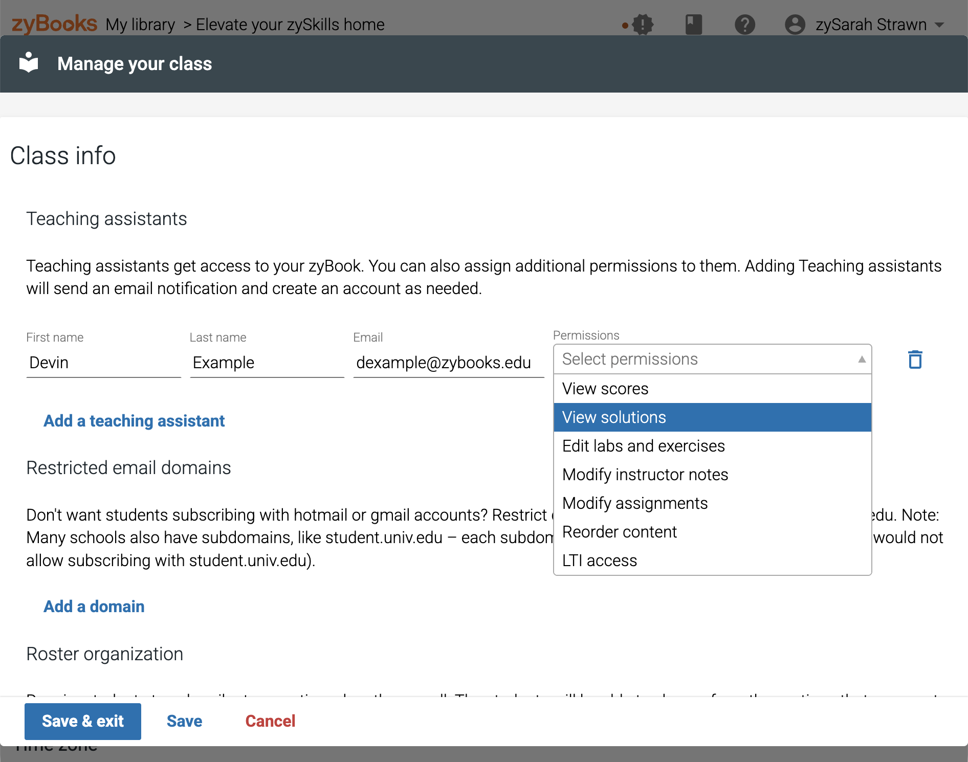Open the help question mark icon

744,25
